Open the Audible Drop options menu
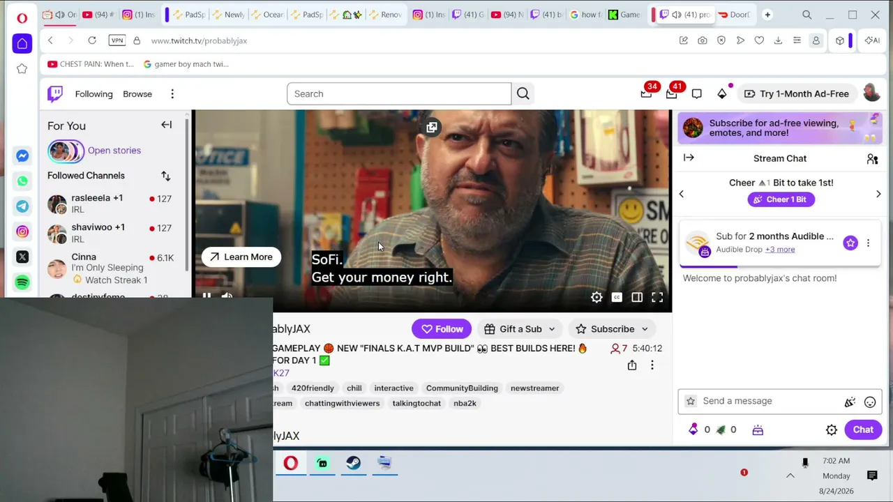Screen dimensions: 893x502 tap(868, 243)
